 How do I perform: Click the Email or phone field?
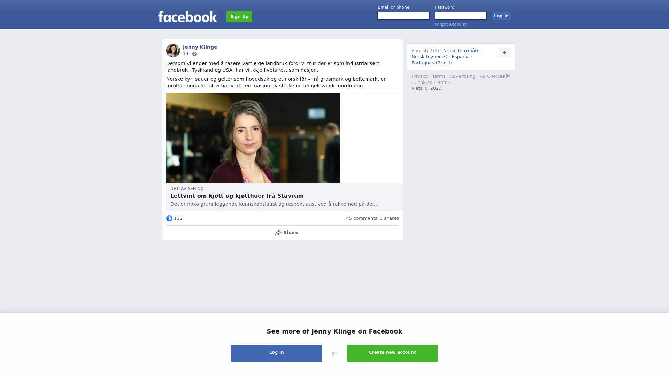(403, 16)
